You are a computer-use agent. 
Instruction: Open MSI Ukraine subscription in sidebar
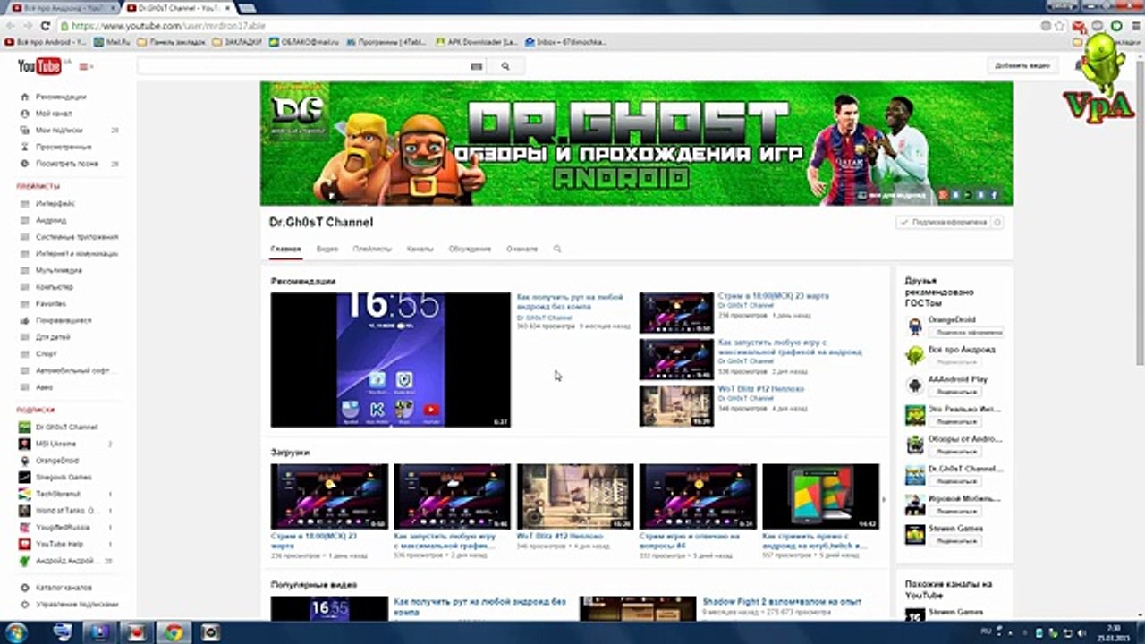point(55,444)
